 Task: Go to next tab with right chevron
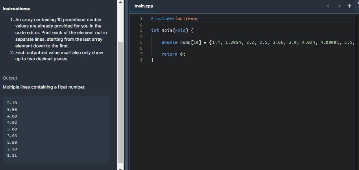(339, 6)
